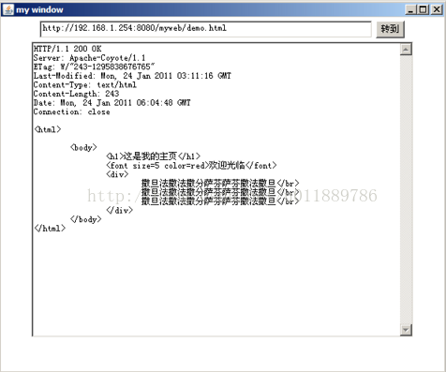
Task: Click the HTTP/1.1 200 OK line
Action: coord(67,49)
